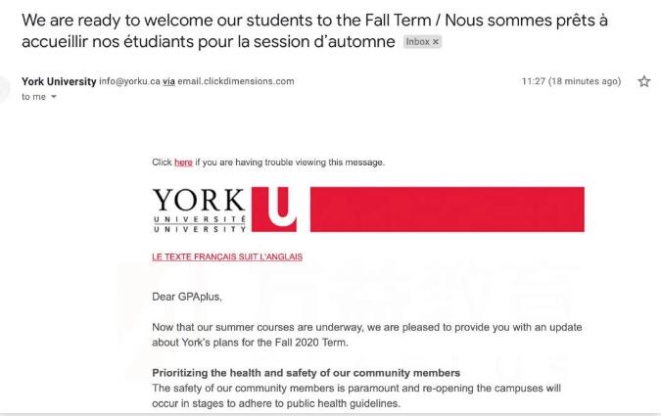Click the 'Prioritizing the health and safety' heading
Image resolution: width=661 pixels, height=416 pixels.
(x=307, y=373)
